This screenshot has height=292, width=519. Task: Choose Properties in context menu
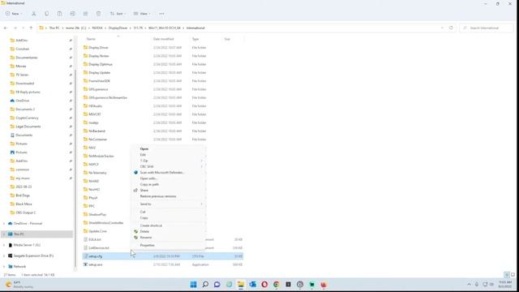click(169, 245)
